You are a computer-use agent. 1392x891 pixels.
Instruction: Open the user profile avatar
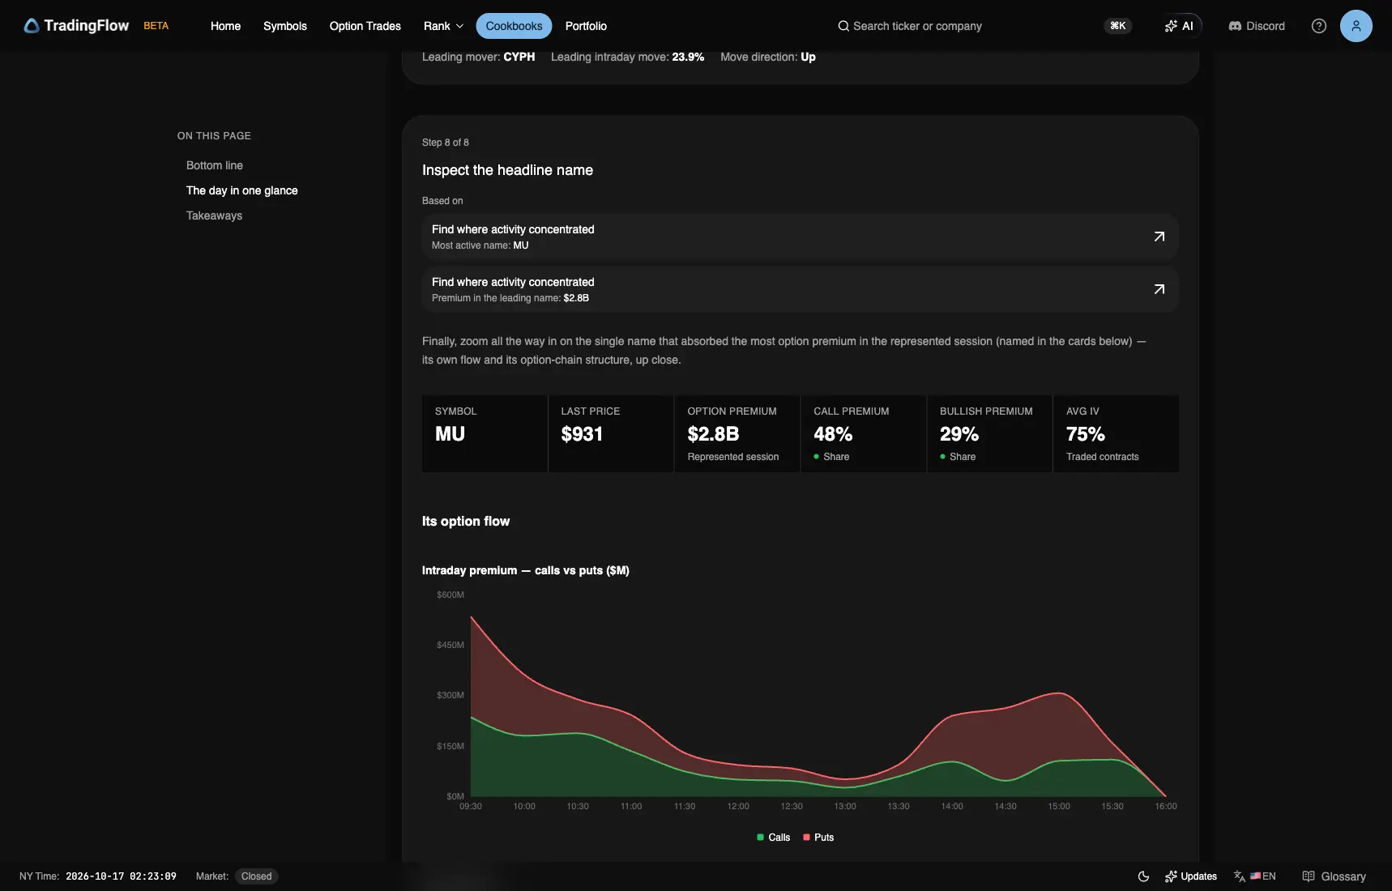[1356, 26]
